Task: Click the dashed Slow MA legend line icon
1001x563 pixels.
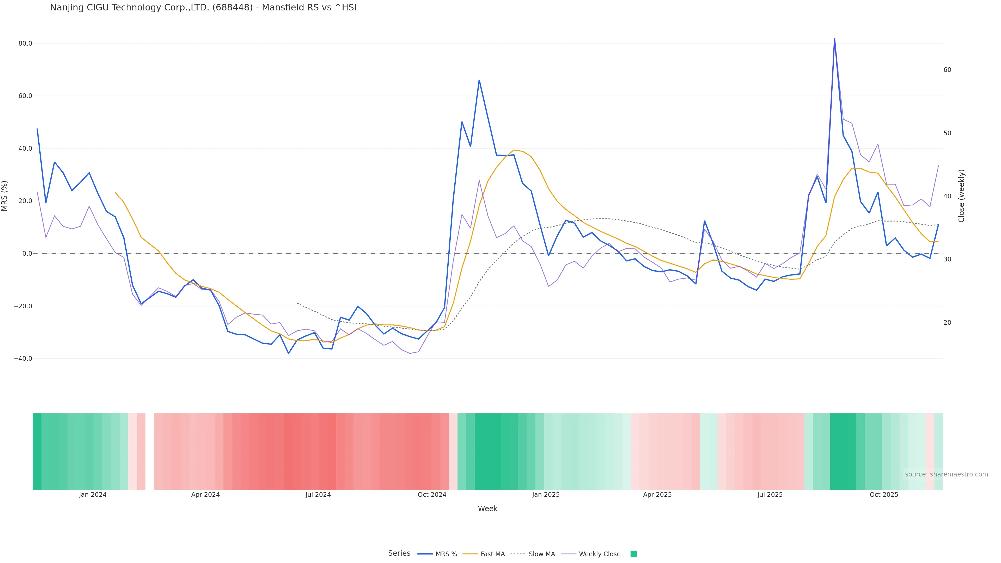Action: [x=518, y=554]
